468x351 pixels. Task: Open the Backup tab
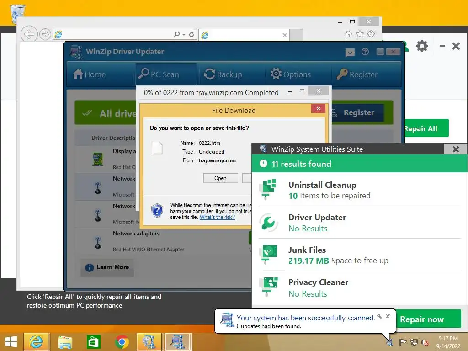click(223, 74)
